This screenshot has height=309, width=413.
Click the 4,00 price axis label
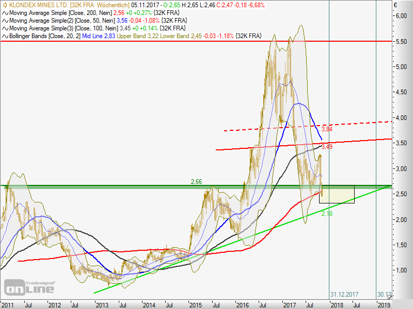(401, 118)
